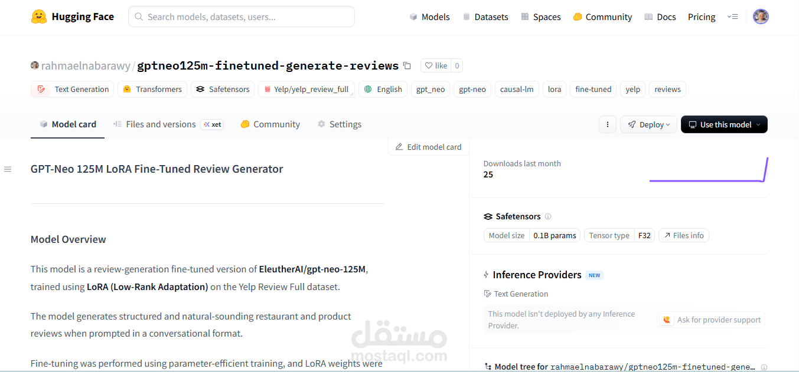Open the Community navigation item
799x372 pixels.
pyautogui.click(x=602, y=17)
